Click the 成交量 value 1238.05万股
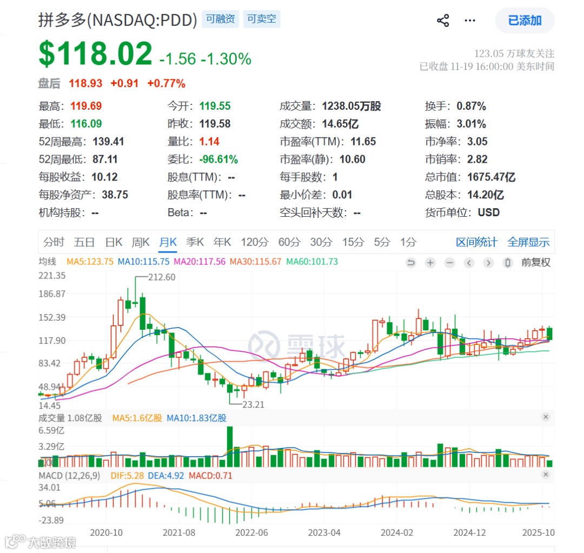 click(x=351, y=106)
